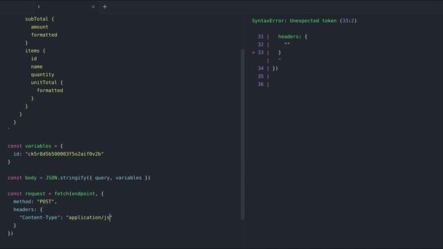
Task: Click 'formatted' under unitTotal
Action: tap(50, 91)
